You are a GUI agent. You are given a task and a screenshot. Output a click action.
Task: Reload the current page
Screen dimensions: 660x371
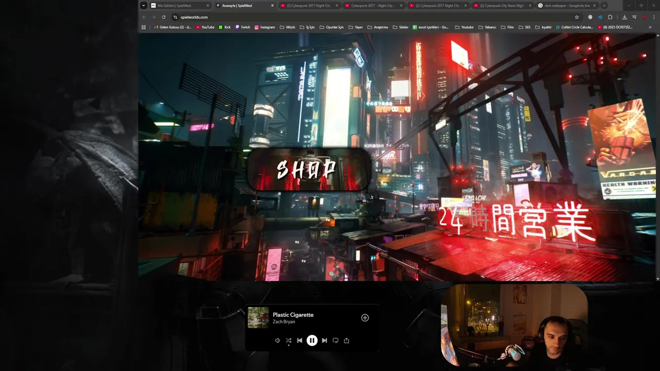(164, 17)
